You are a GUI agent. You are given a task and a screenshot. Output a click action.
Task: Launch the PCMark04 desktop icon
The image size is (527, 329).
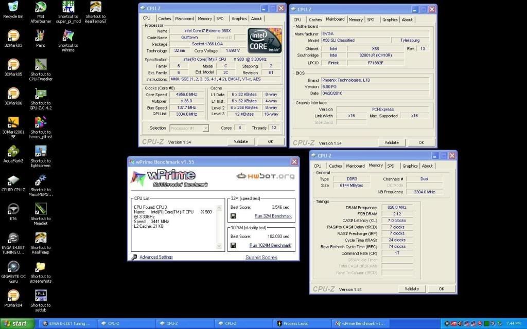click(x=13, y=296)
